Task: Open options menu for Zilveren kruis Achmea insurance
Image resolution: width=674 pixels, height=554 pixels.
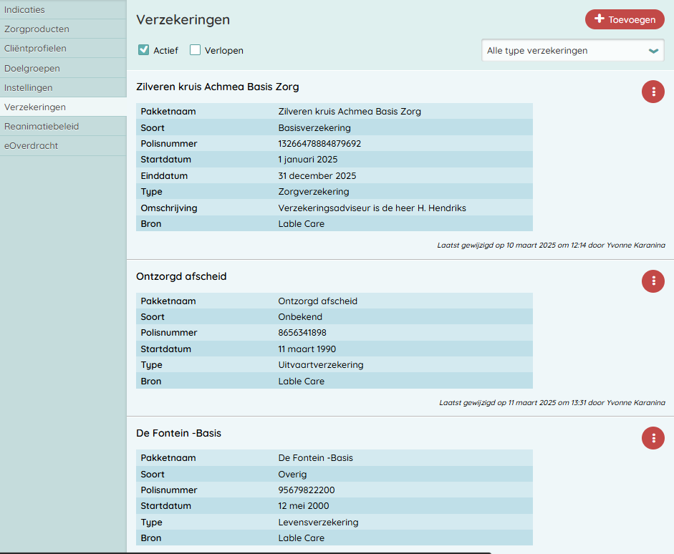Action: click(x=653, y=92)
